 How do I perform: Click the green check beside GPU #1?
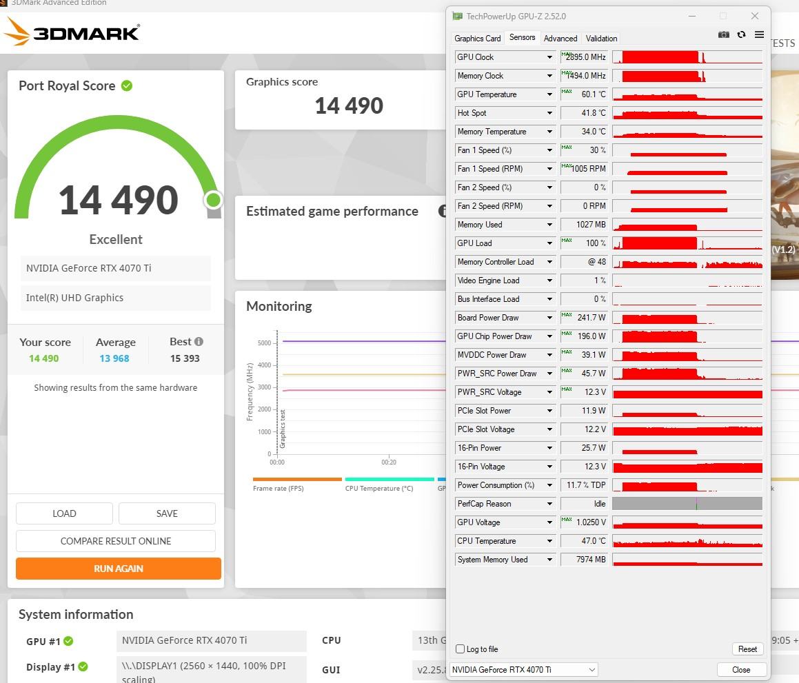pyautogui.click(x=68, y=641)
